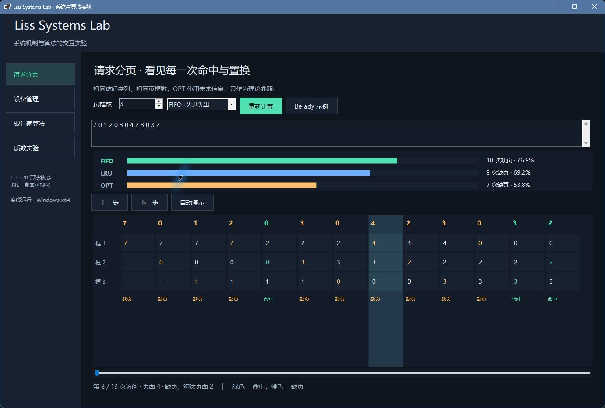
Task: Click the app icon in the title bar
Action: (7, 7)
